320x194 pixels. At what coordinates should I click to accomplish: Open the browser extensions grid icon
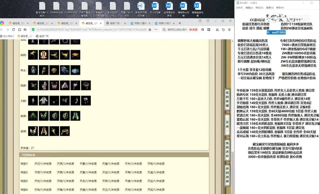(x=209, y=30)
